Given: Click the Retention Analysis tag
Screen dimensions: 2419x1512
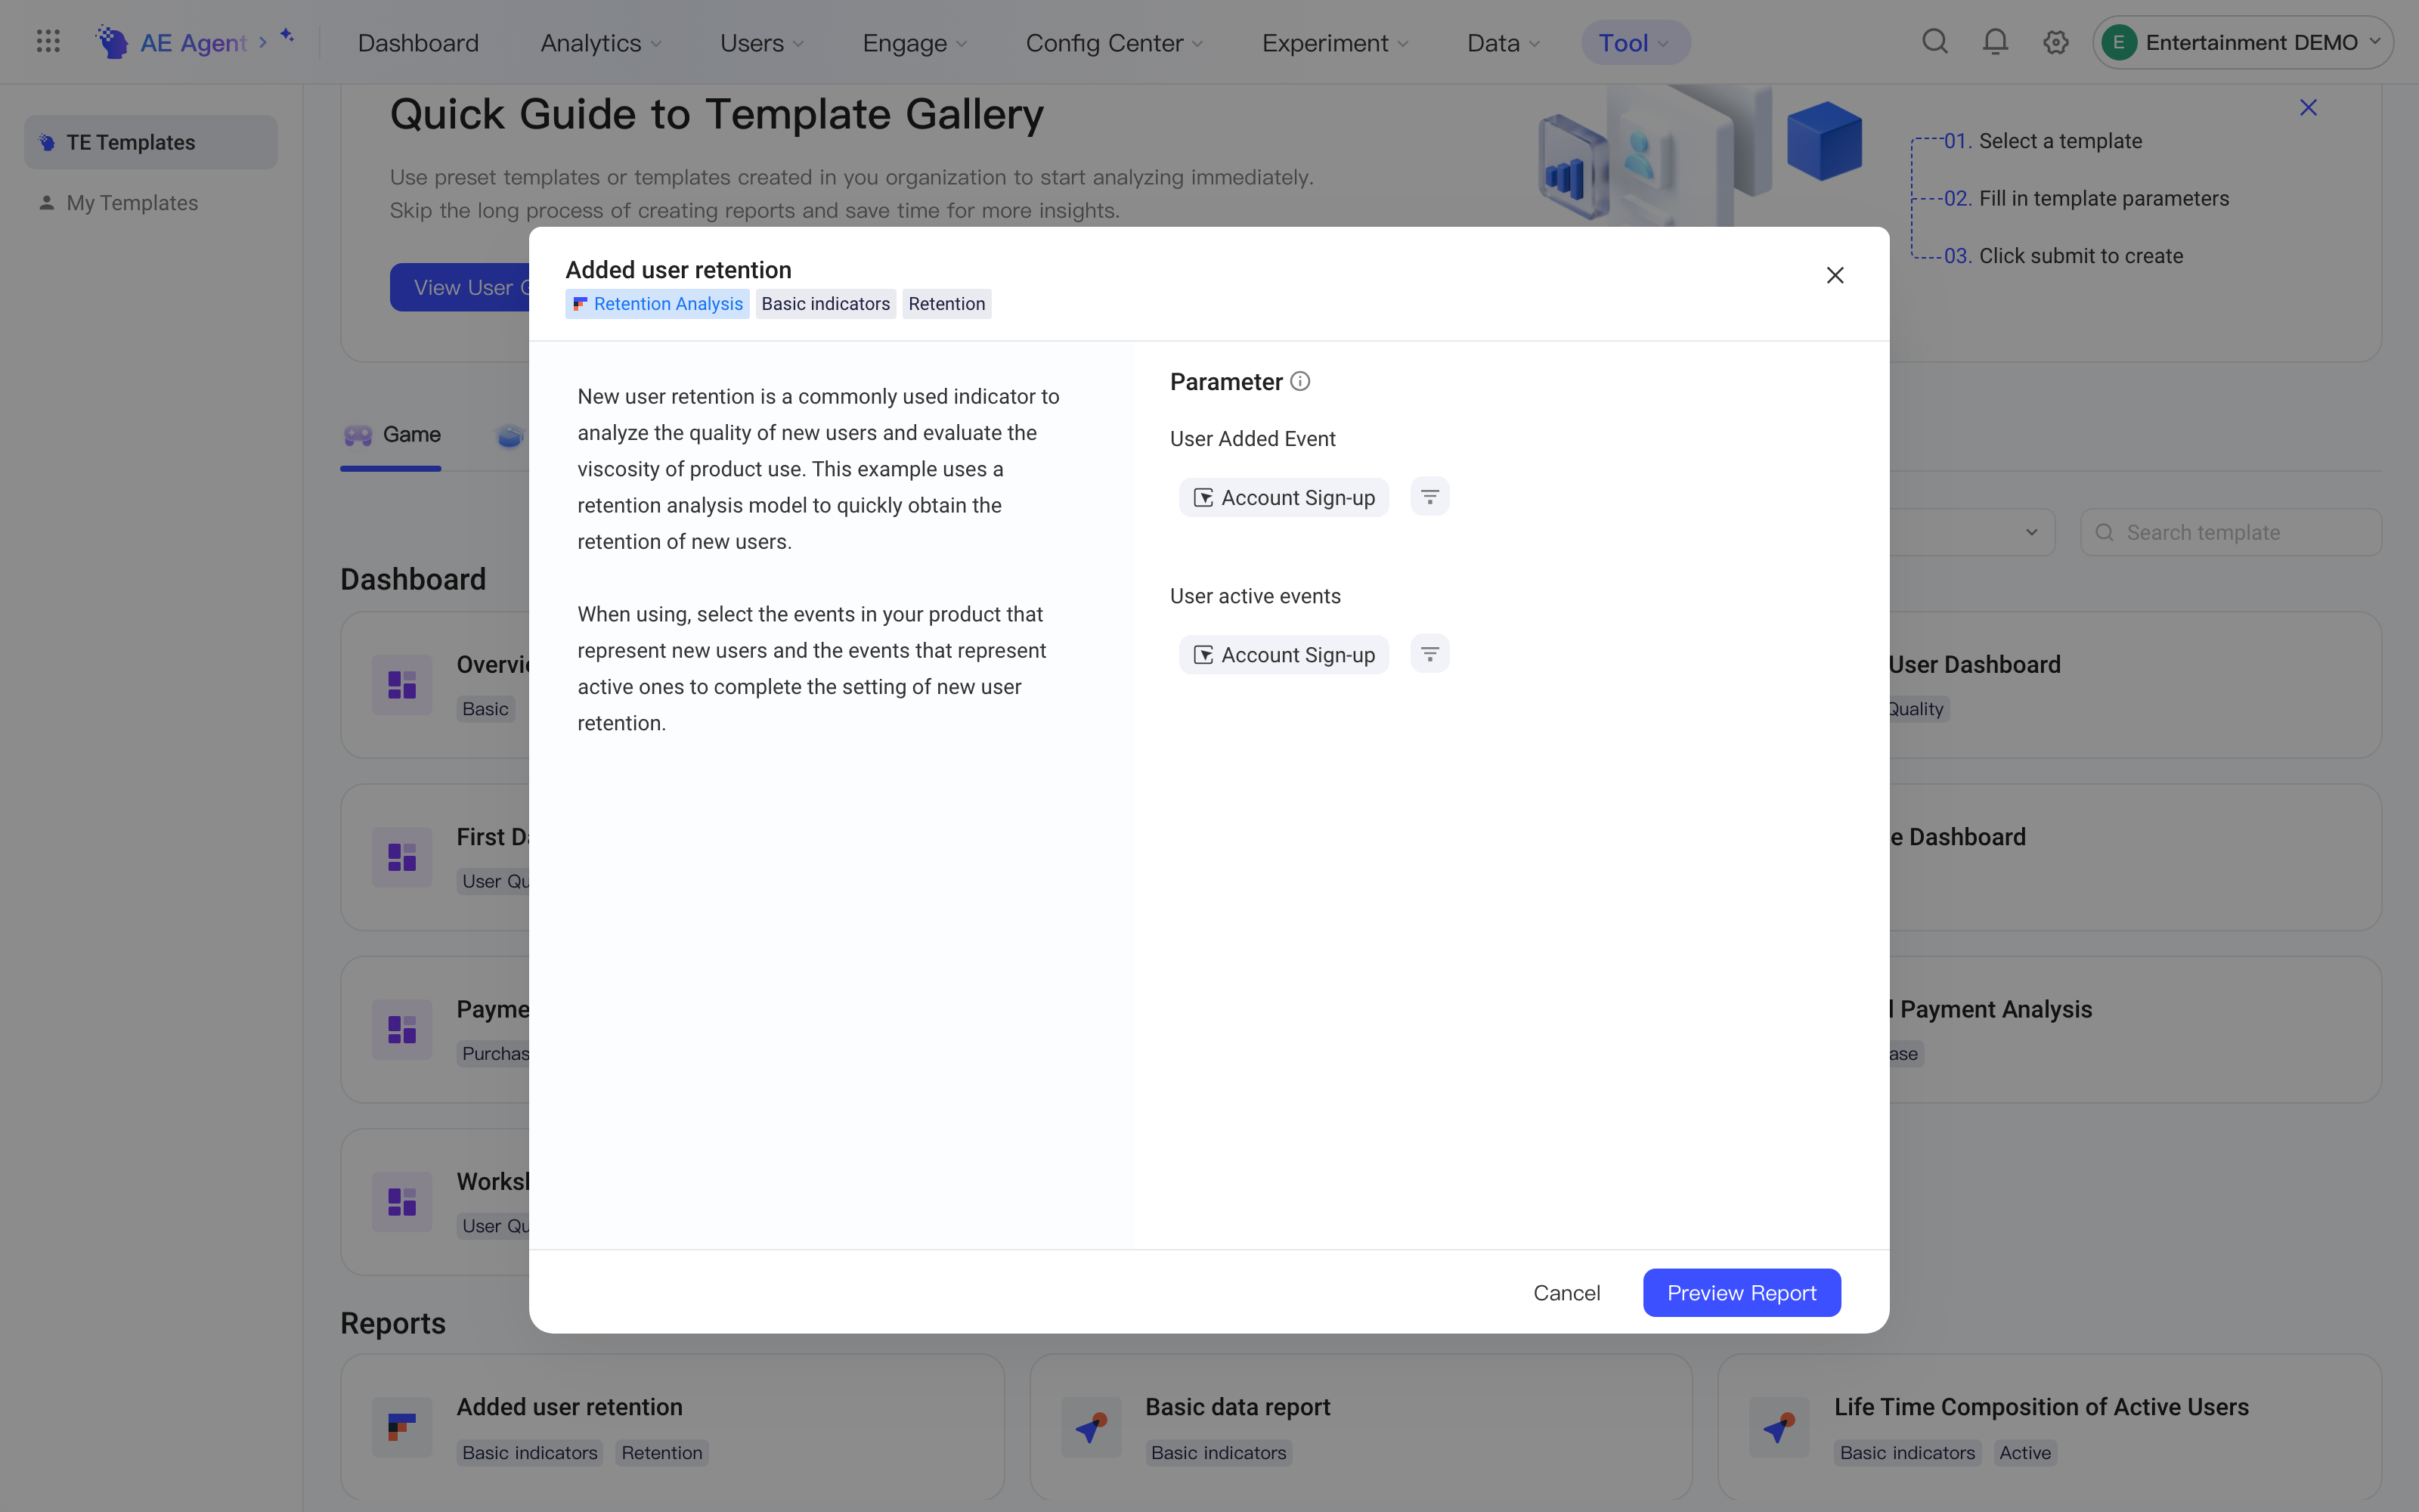Looking at the screenshot, I should click(x=658, y=304).
